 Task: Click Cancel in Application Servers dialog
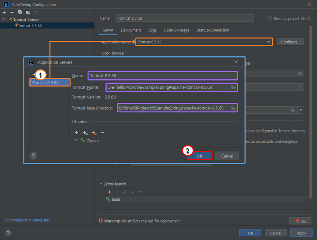point(227,156)
